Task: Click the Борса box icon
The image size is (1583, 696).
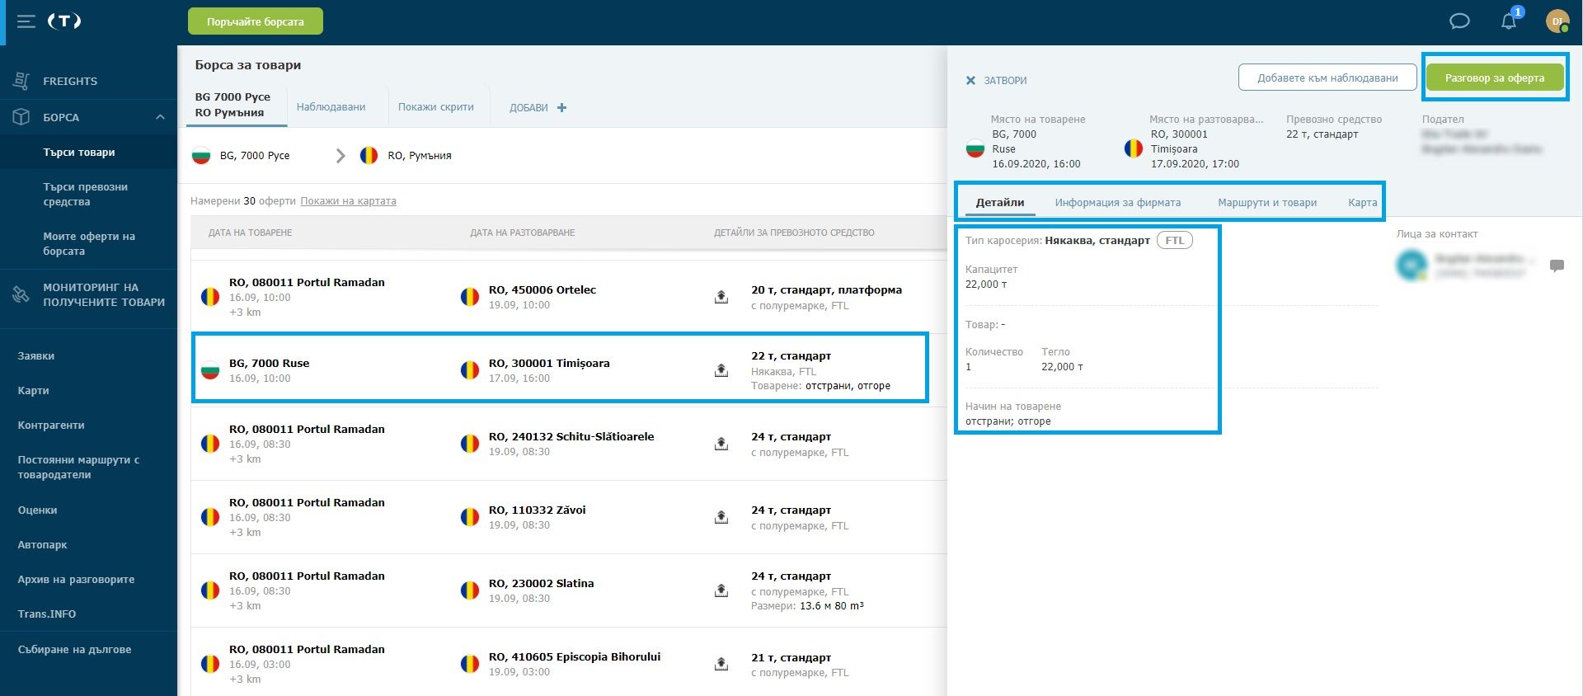Action: tap(21, 117)
